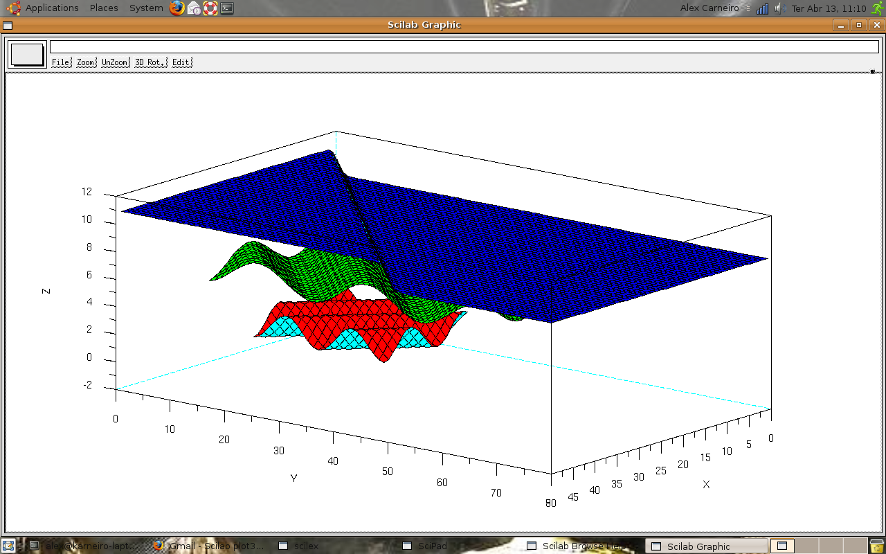The height and width of the screenshot is (554, 886).
Task: Open the File menu in Scilab Graphic
Action: (60, 62)
